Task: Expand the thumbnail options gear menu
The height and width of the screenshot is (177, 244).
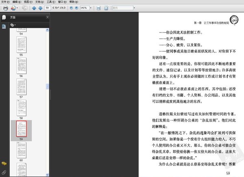Action: tap(13, 25)
